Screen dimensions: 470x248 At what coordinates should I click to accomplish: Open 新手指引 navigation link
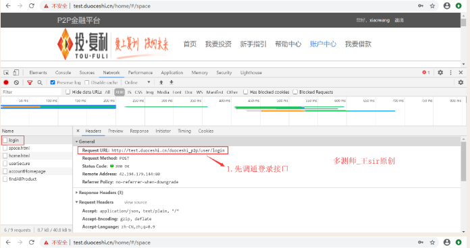pyautogui.click(x=253, y=44)
